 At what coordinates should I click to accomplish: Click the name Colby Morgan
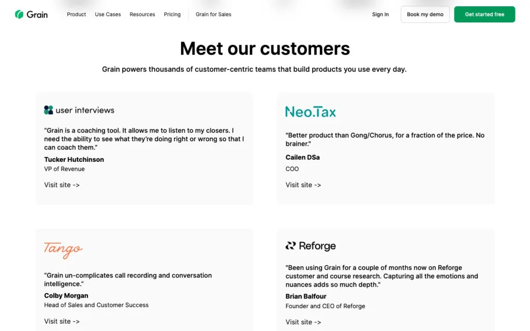[66, 295]
